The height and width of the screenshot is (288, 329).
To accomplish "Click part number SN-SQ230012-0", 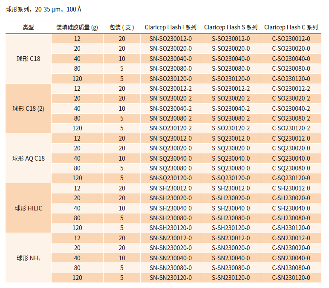I will click(x=170, y=138).
